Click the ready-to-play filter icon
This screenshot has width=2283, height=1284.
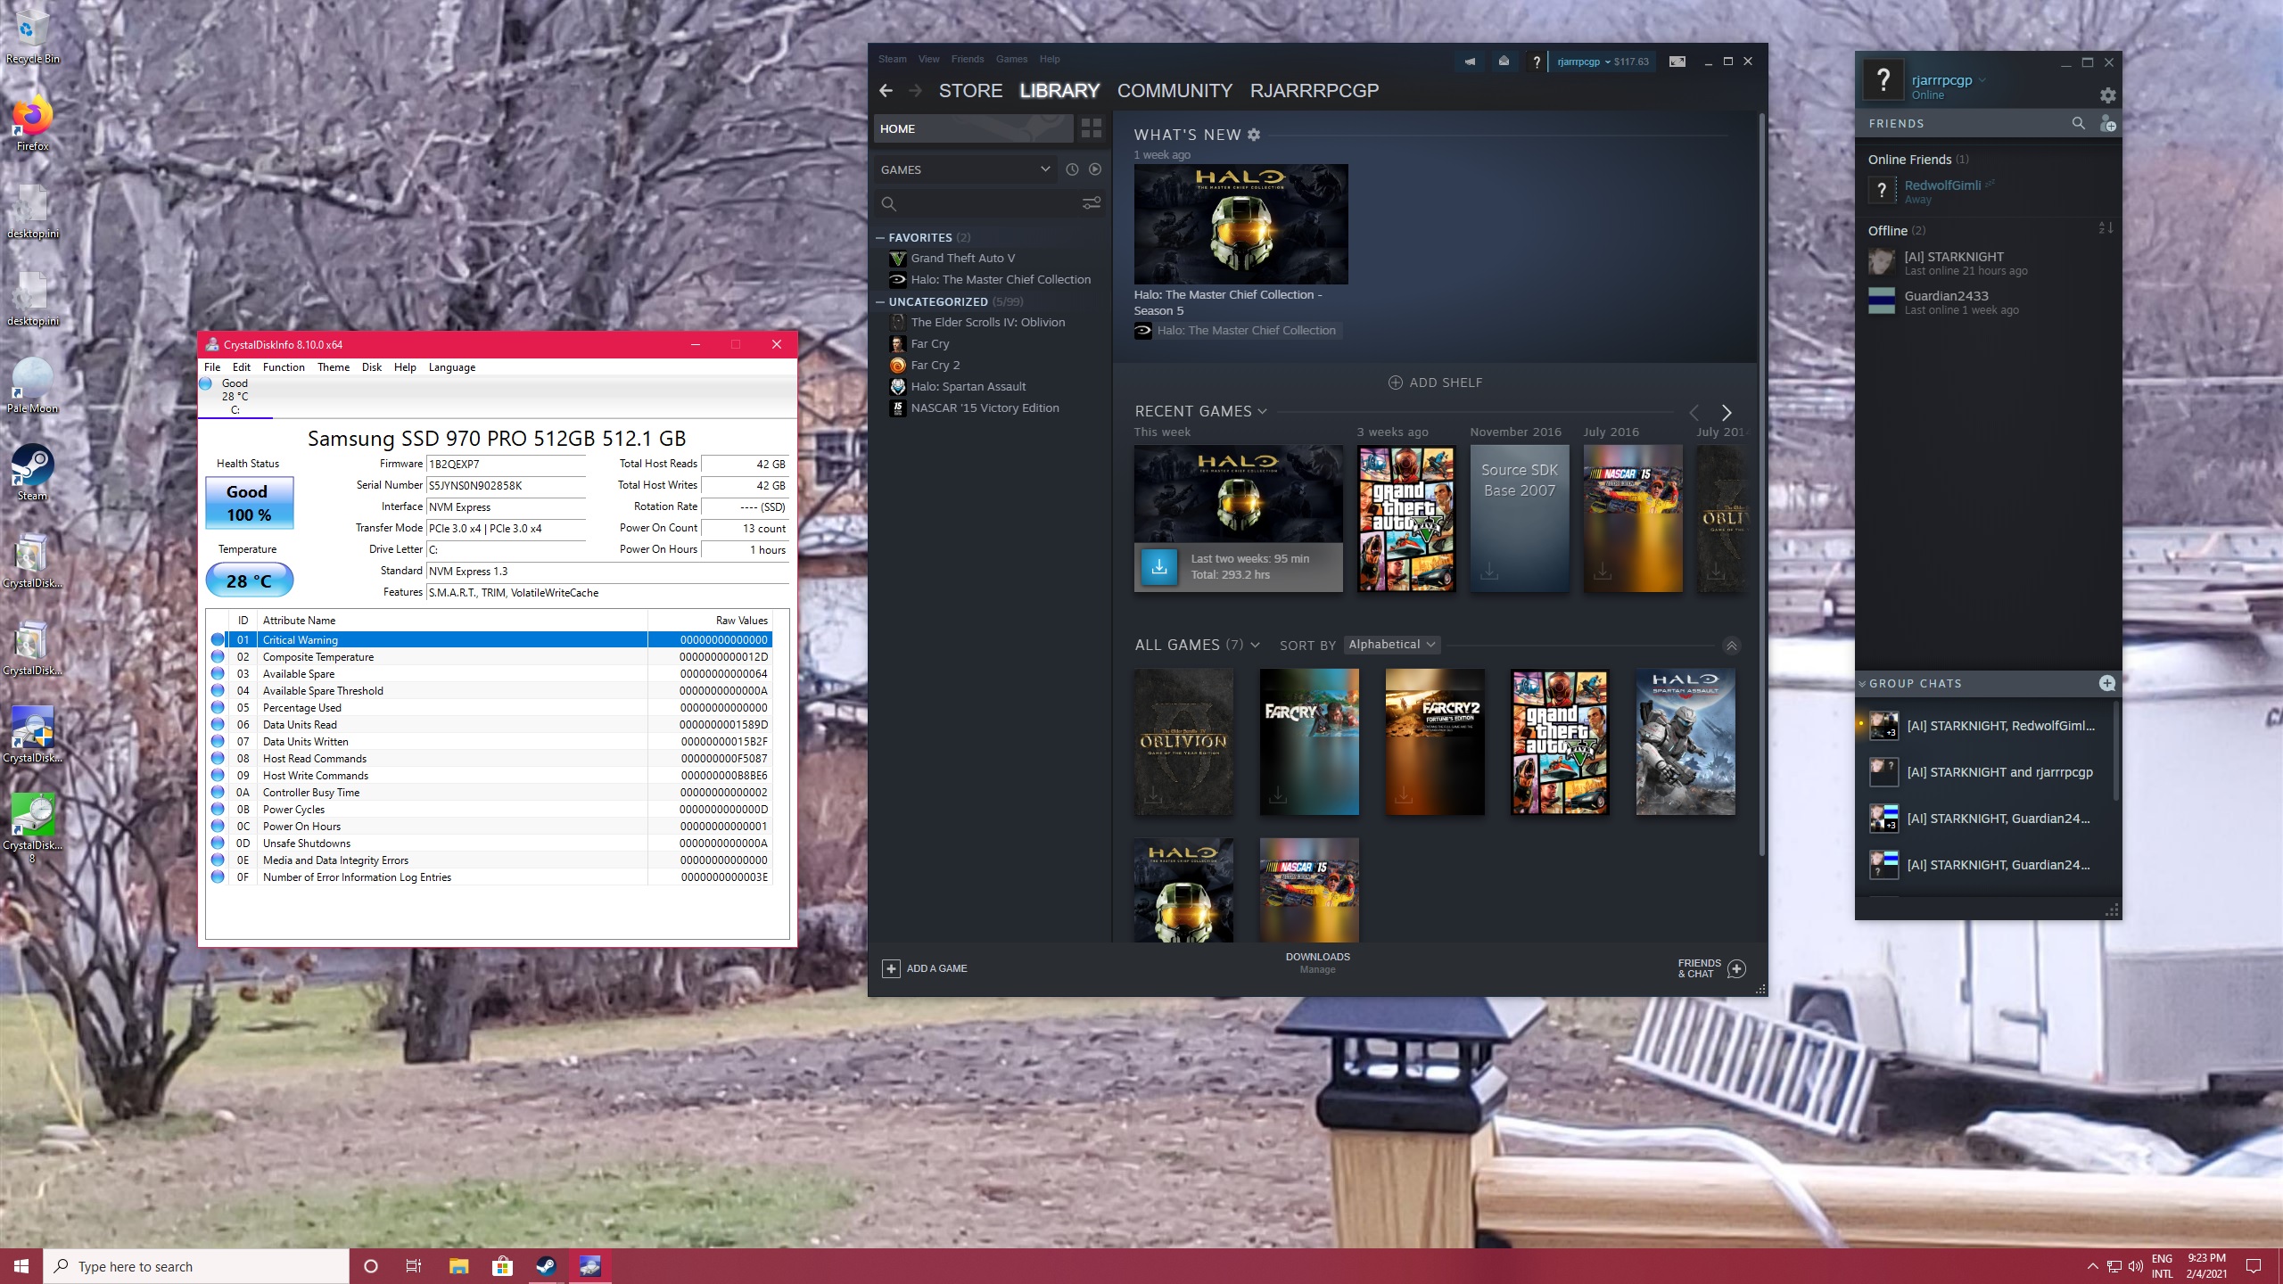coord(1095,169)
